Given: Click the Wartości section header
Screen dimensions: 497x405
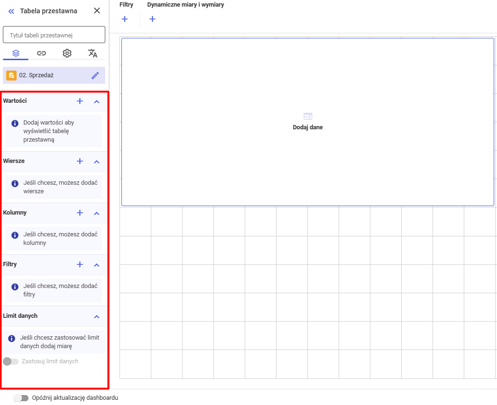Looking at the screenshot, I should pos(15,101).
